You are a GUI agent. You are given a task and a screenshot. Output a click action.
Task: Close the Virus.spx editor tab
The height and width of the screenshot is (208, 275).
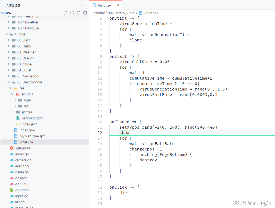tap(118, 5)
